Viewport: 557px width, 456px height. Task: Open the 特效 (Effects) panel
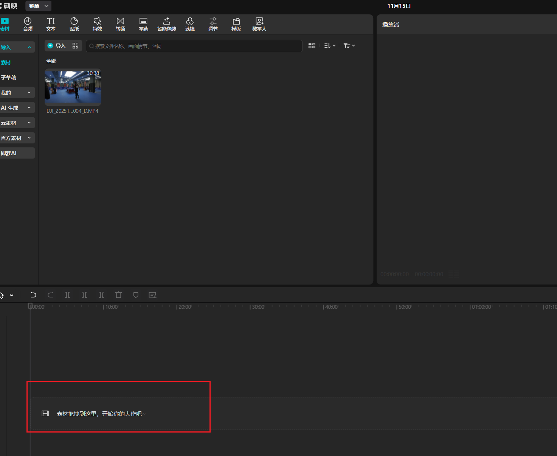97,24
